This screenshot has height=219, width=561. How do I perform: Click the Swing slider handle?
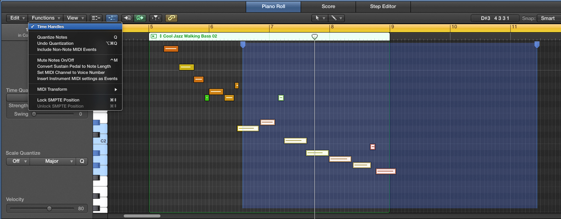point(34,114)
